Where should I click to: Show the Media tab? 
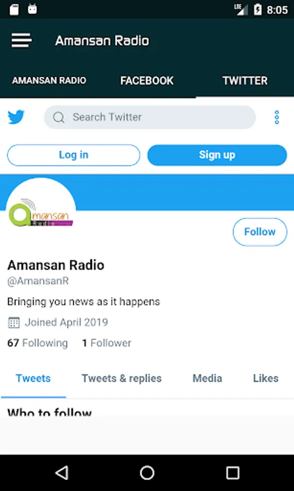pyautogui.click(x=207, y=378)
